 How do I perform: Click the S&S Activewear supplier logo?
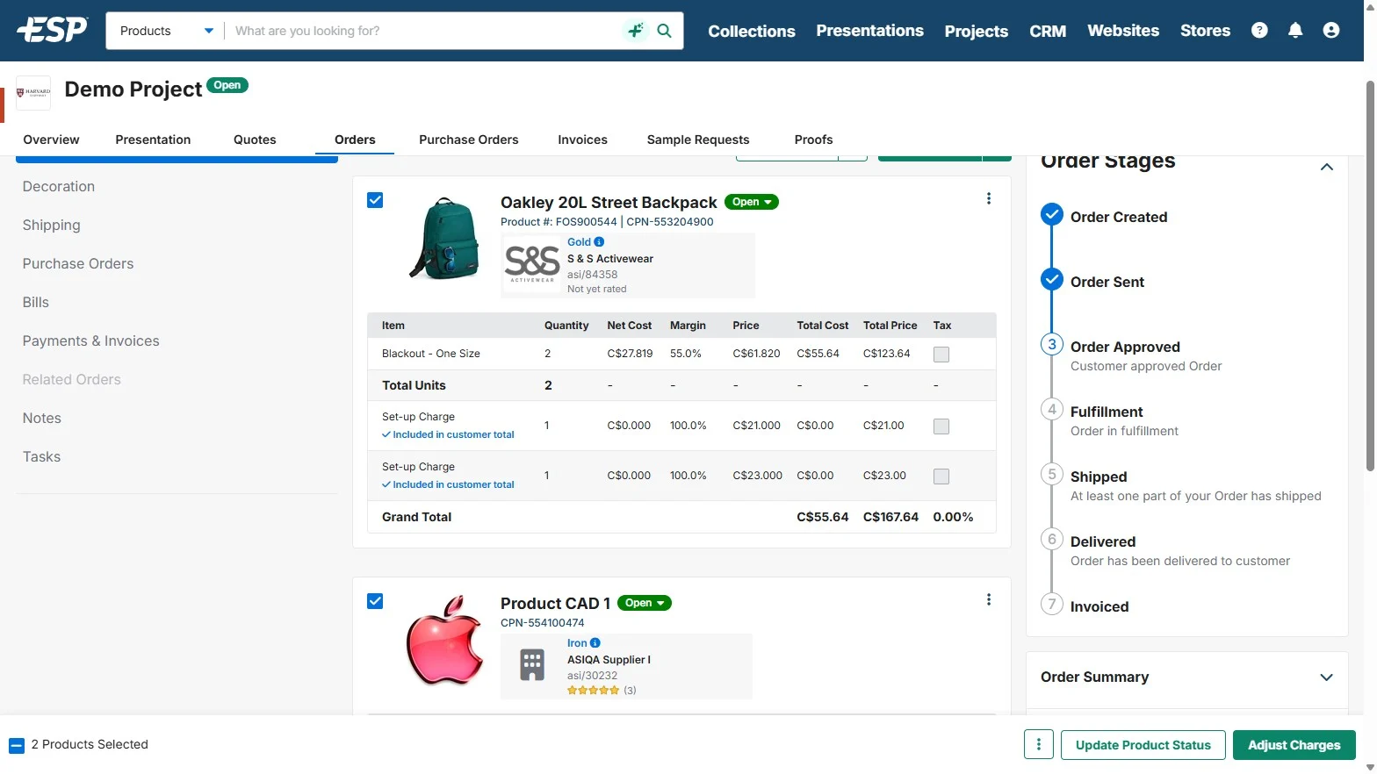click(x=532, y=263)
